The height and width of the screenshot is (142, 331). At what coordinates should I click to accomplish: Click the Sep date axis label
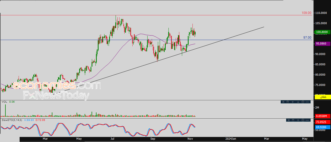(x=153, y=139)
